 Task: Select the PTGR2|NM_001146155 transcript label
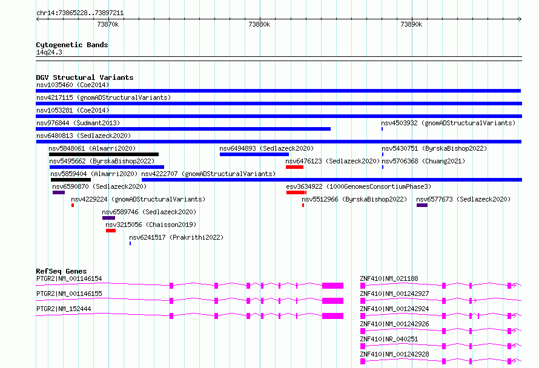(x=69, y=294)
